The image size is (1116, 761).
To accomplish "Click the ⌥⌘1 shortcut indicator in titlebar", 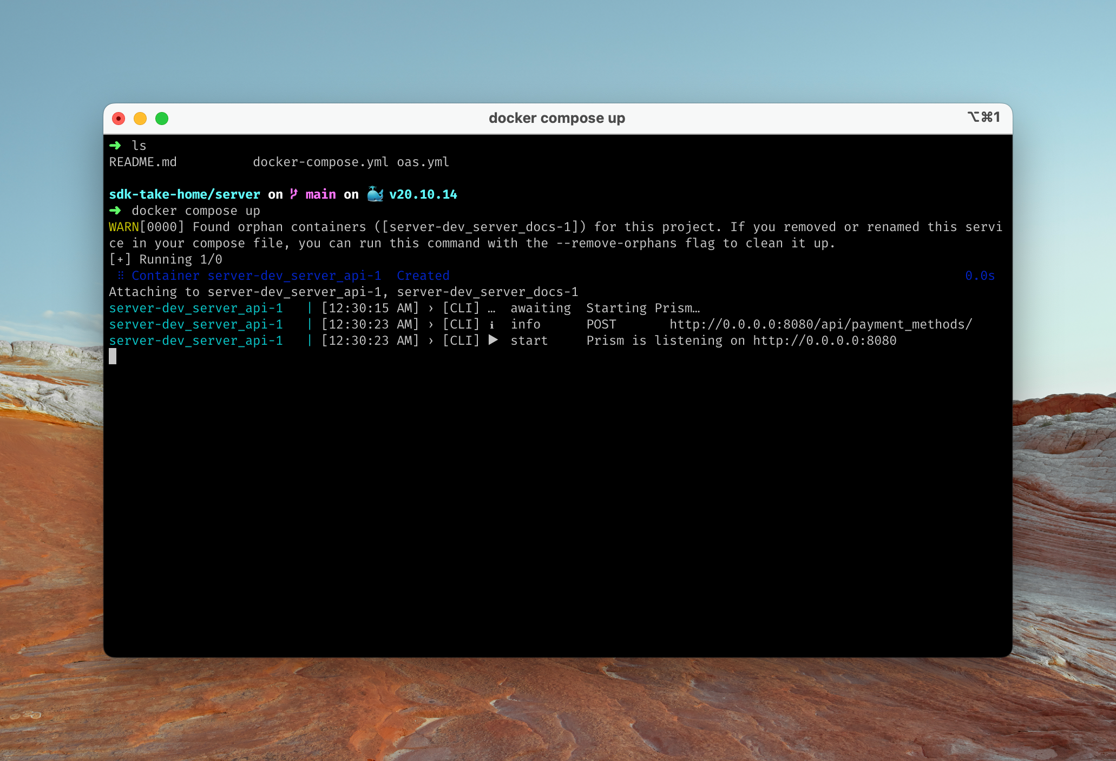I will point(983,117).
